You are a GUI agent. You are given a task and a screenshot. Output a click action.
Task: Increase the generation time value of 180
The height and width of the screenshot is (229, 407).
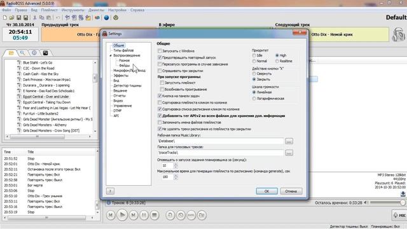pos(176,176)
